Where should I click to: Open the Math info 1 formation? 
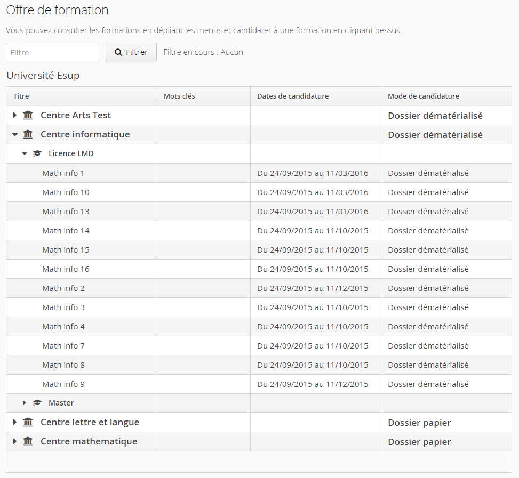pyautogui.click(x=63, y=173)
